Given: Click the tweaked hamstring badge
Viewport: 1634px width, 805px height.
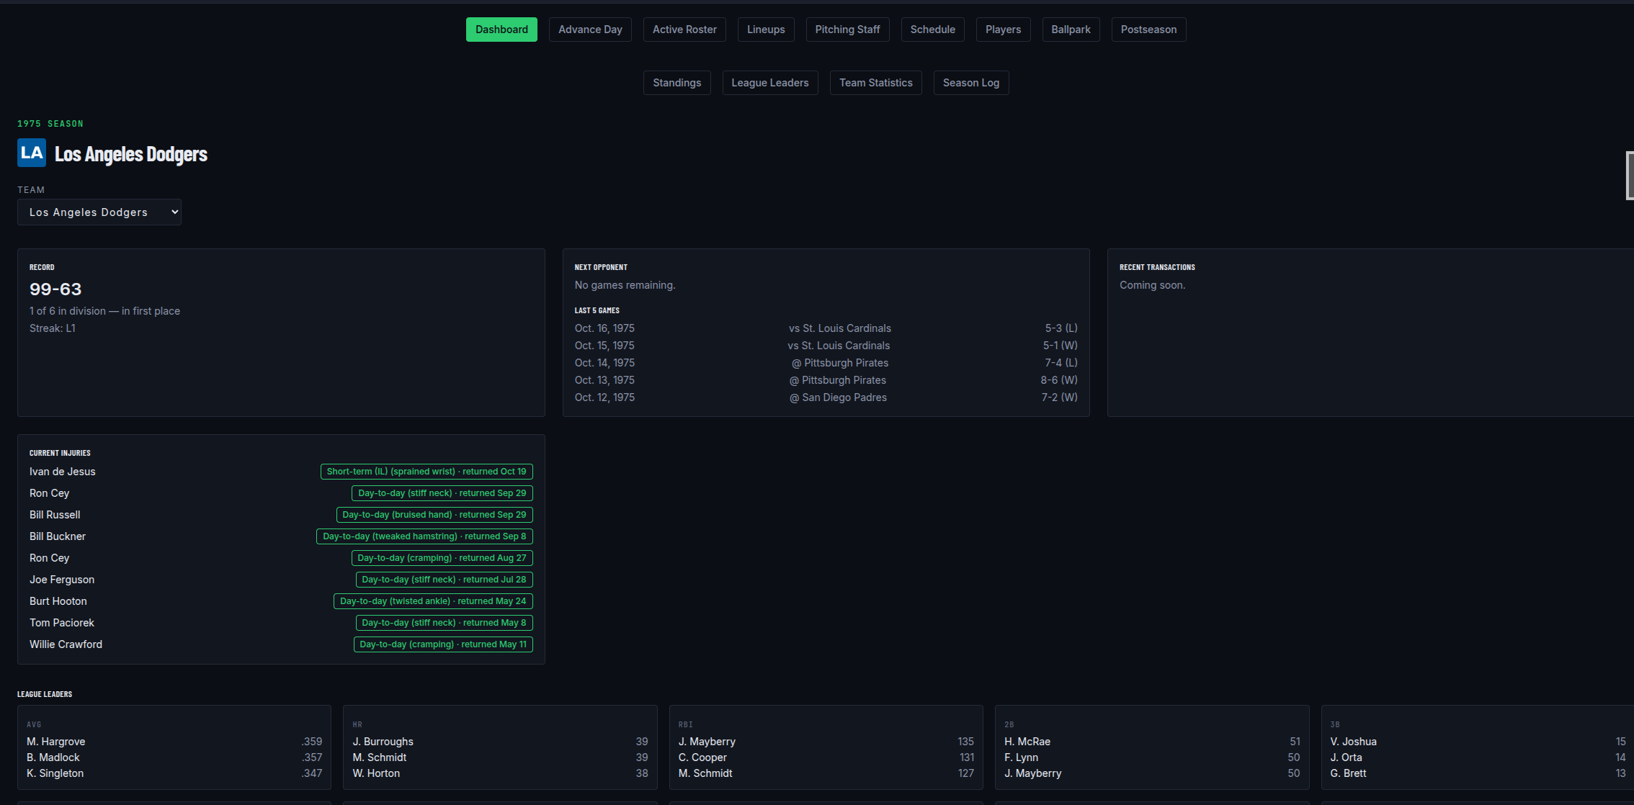Looking at the screenshot, I should click(x=424, y=536).
